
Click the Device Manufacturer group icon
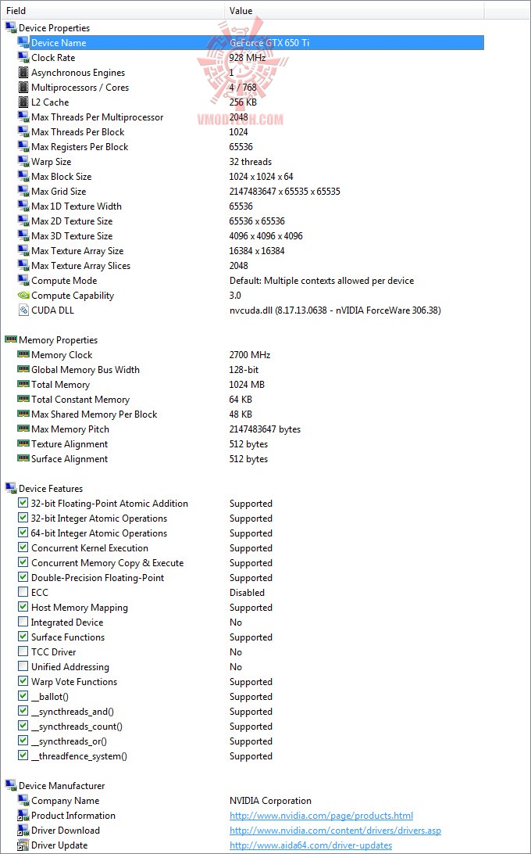tap(11, 785)
